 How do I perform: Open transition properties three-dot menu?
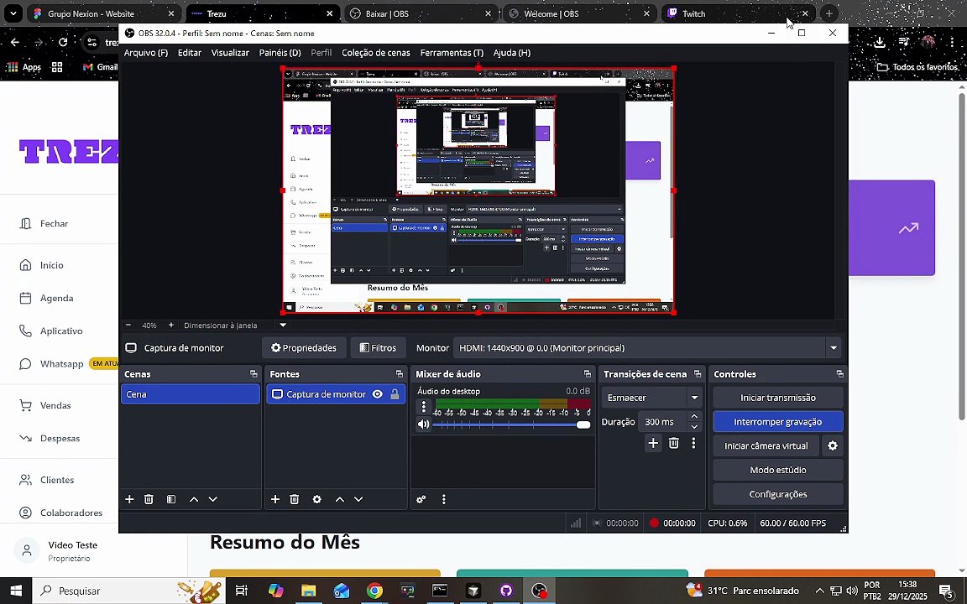[x=693, y=443]
